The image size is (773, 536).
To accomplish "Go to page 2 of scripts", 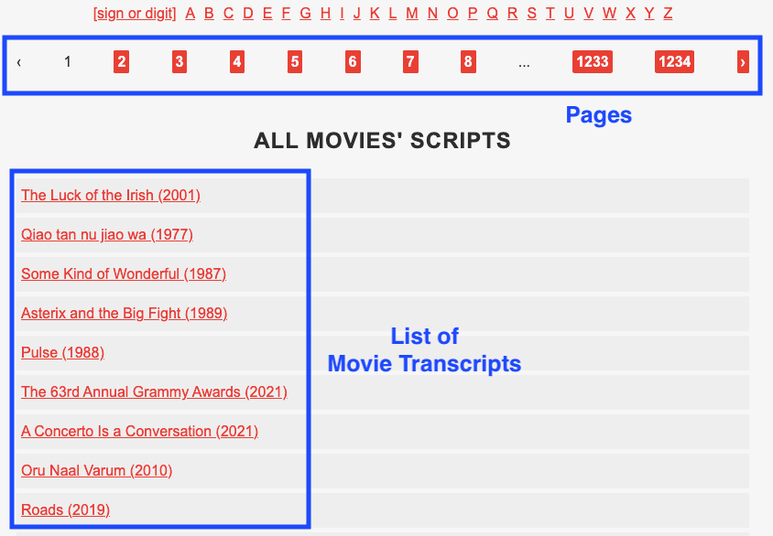I will click(x=121, y=61).
